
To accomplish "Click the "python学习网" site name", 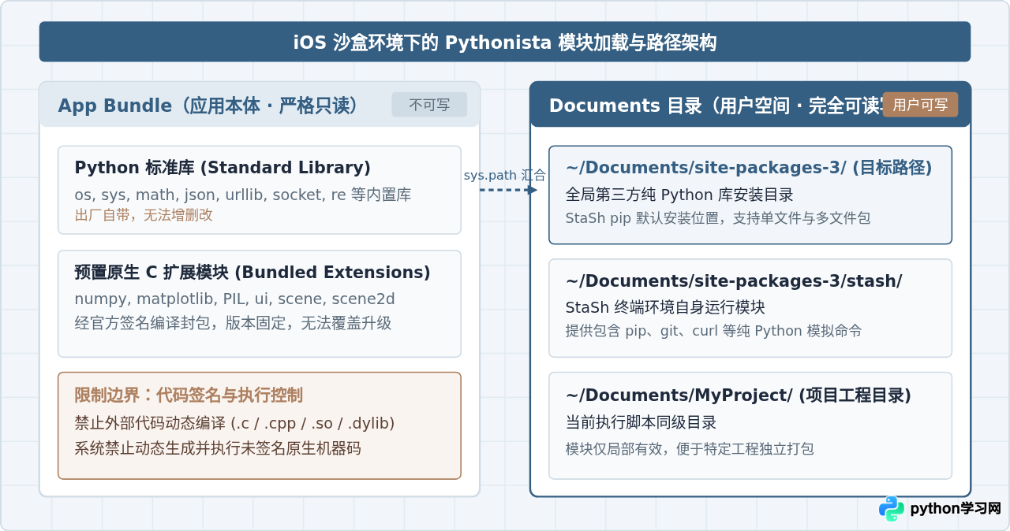I will coord(956,509).
